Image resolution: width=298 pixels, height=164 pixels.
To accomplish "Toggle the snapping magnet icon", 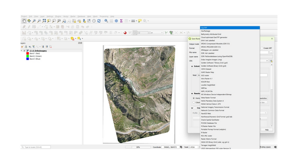I will [x=125, y=33].
